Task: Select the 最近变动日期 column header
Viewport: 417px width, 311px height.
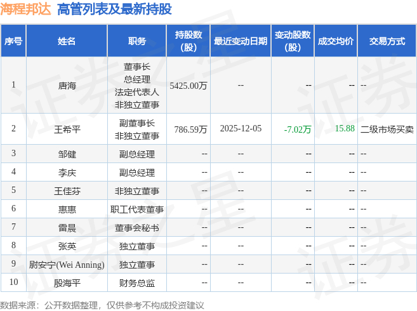Action: 241,41
